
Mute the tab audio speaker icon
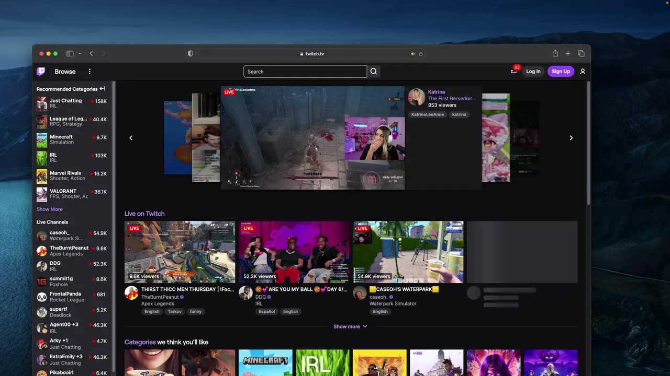412,54
